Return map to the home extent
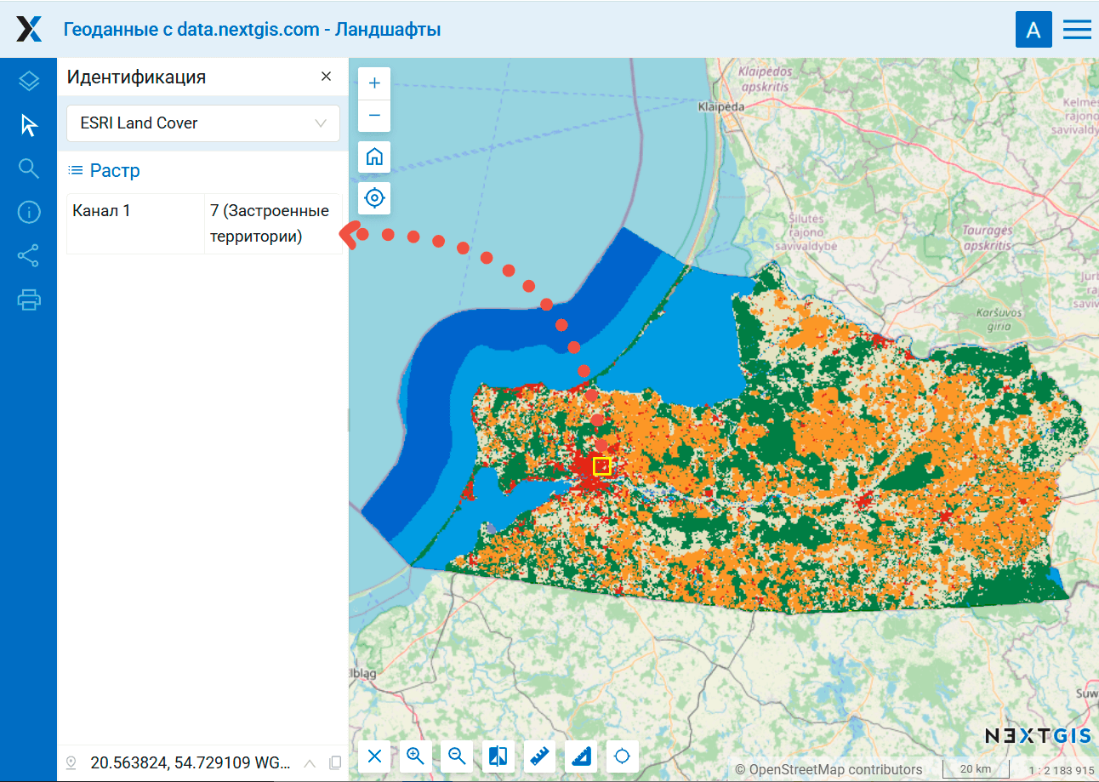1099x782 pixels. point(374,157)
